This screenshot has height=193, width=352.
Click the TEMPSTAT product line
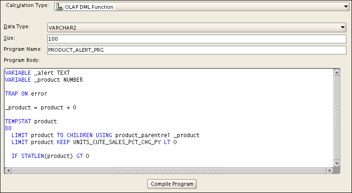pos(31,121)
